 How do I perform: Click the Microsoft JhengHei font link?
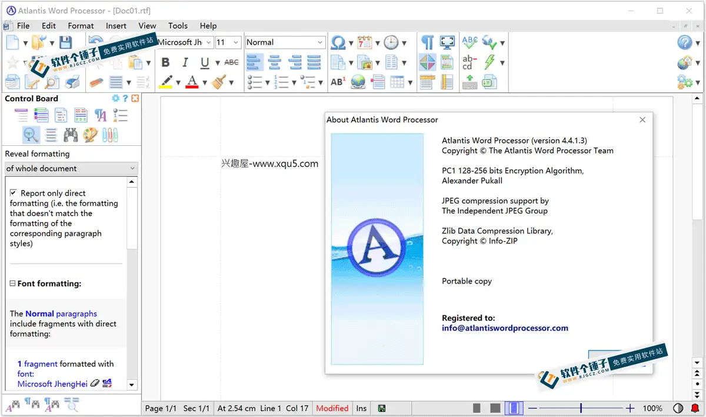[52, 384]
